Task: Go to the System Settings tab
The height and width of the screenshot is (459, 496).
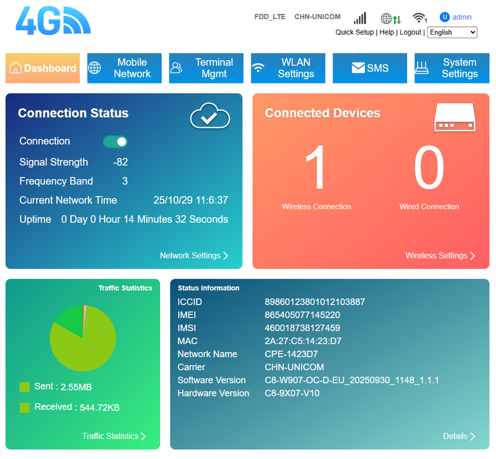Action: pos(452,68)
